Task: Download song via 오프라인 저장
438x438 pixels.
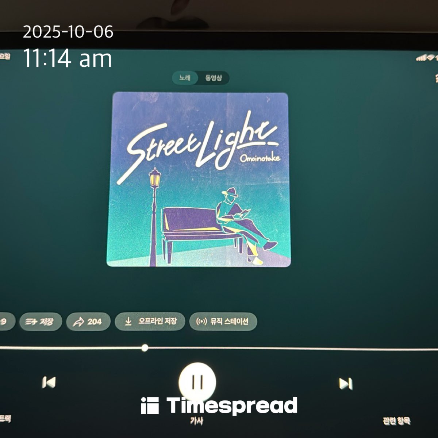Action: pyautogui.click(x=150, y=322)
